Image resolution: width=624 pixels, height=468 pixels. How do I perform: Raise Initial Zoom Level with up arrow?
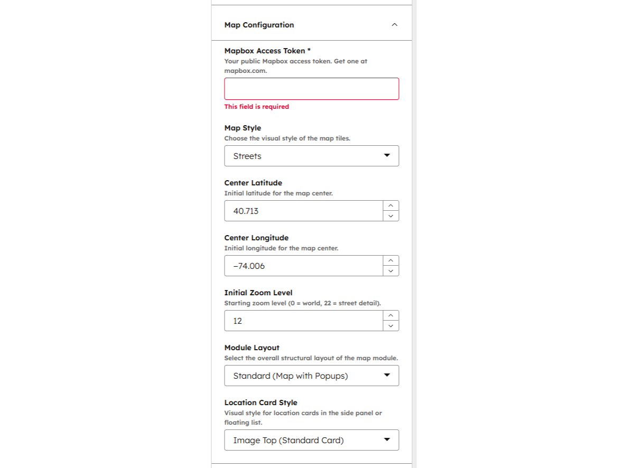[390, 315]
